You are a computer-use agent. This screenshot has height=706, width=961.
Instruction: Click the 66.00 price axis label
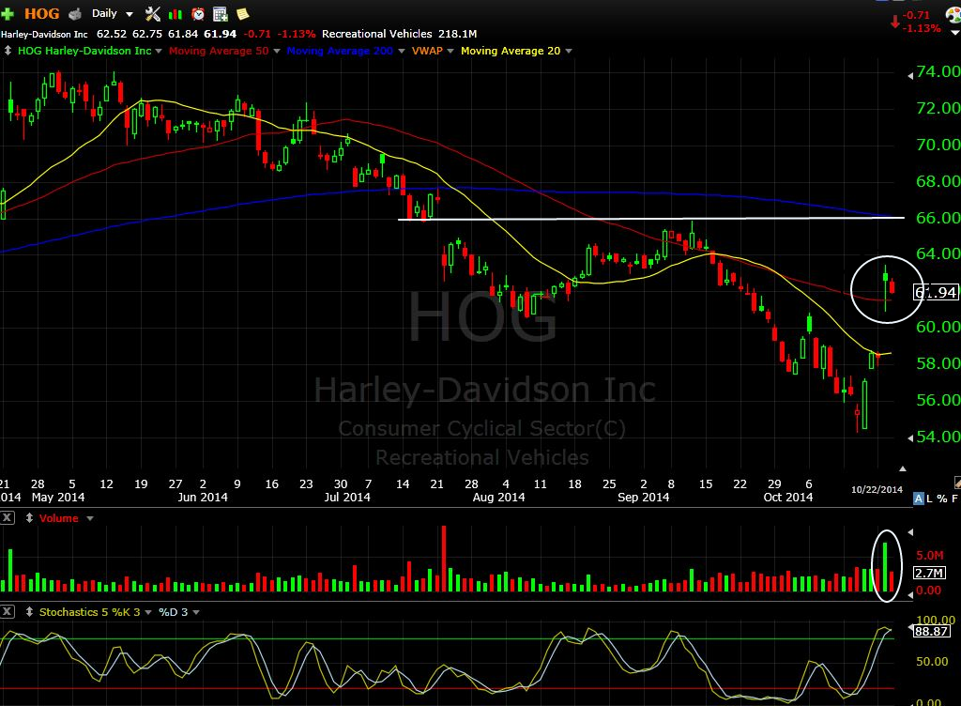(x=938, y=218)
